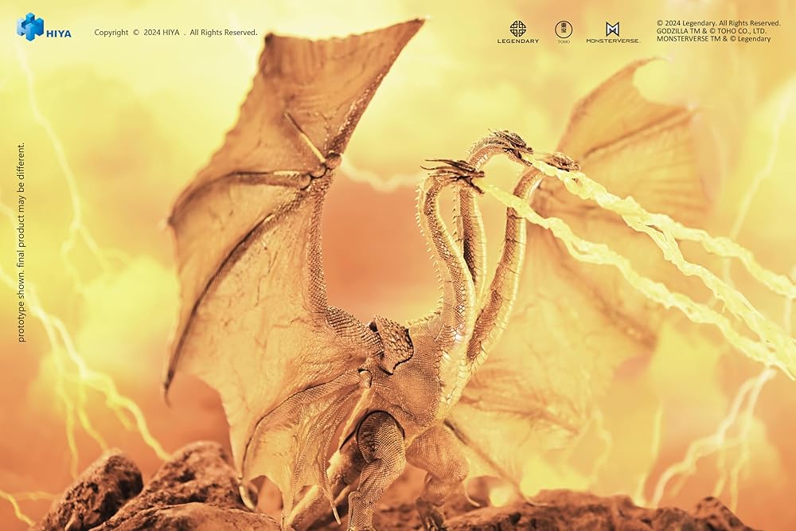Select the HIYA brand name text
Viewport: 796px width, 531px height.
[x=59, y=33]
